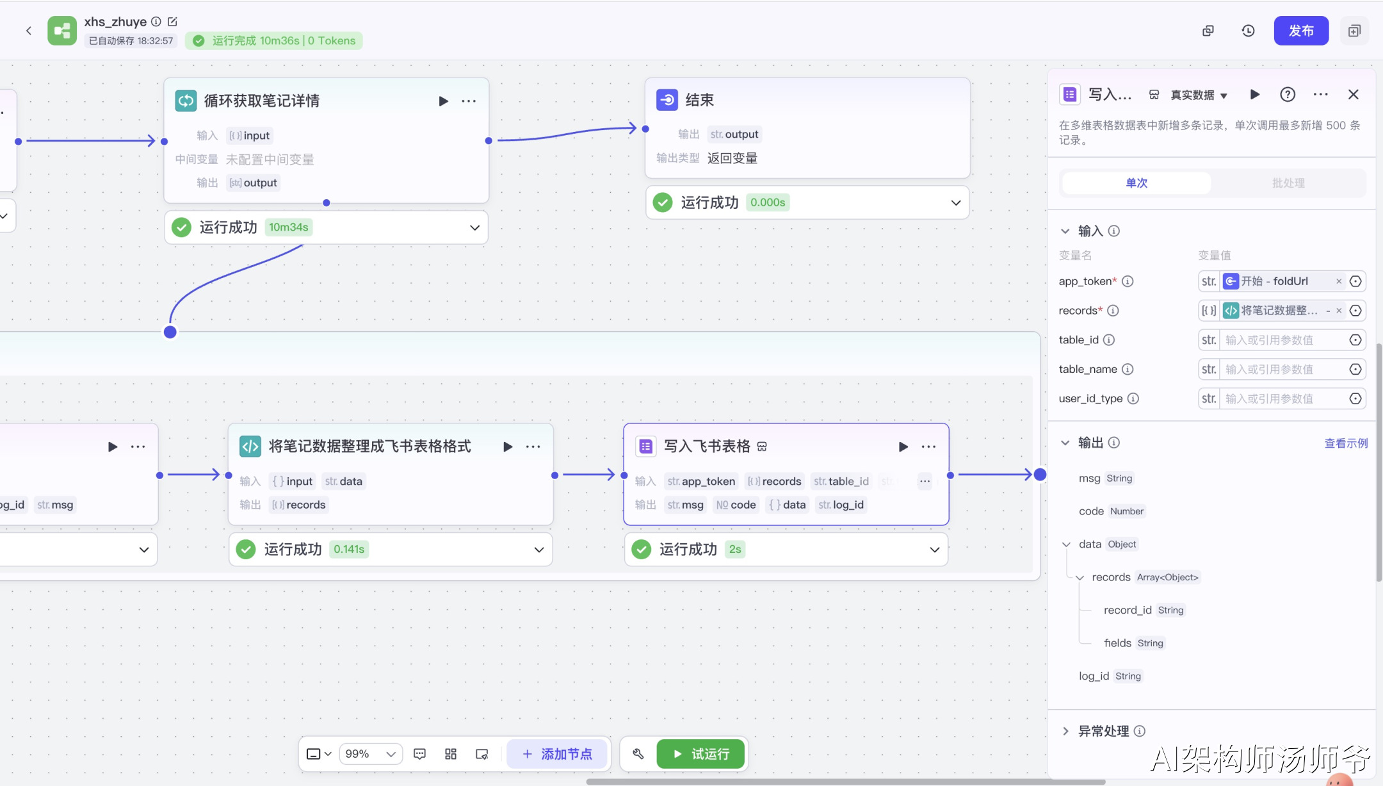Open the 查看示例 link
Screen dimensions: 1383x786
[x=1345, y=443]
